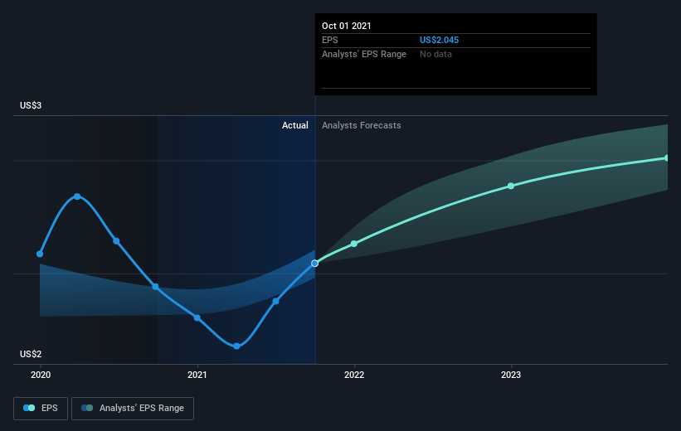Click the US$3 y-axis label

pos(31,105)
